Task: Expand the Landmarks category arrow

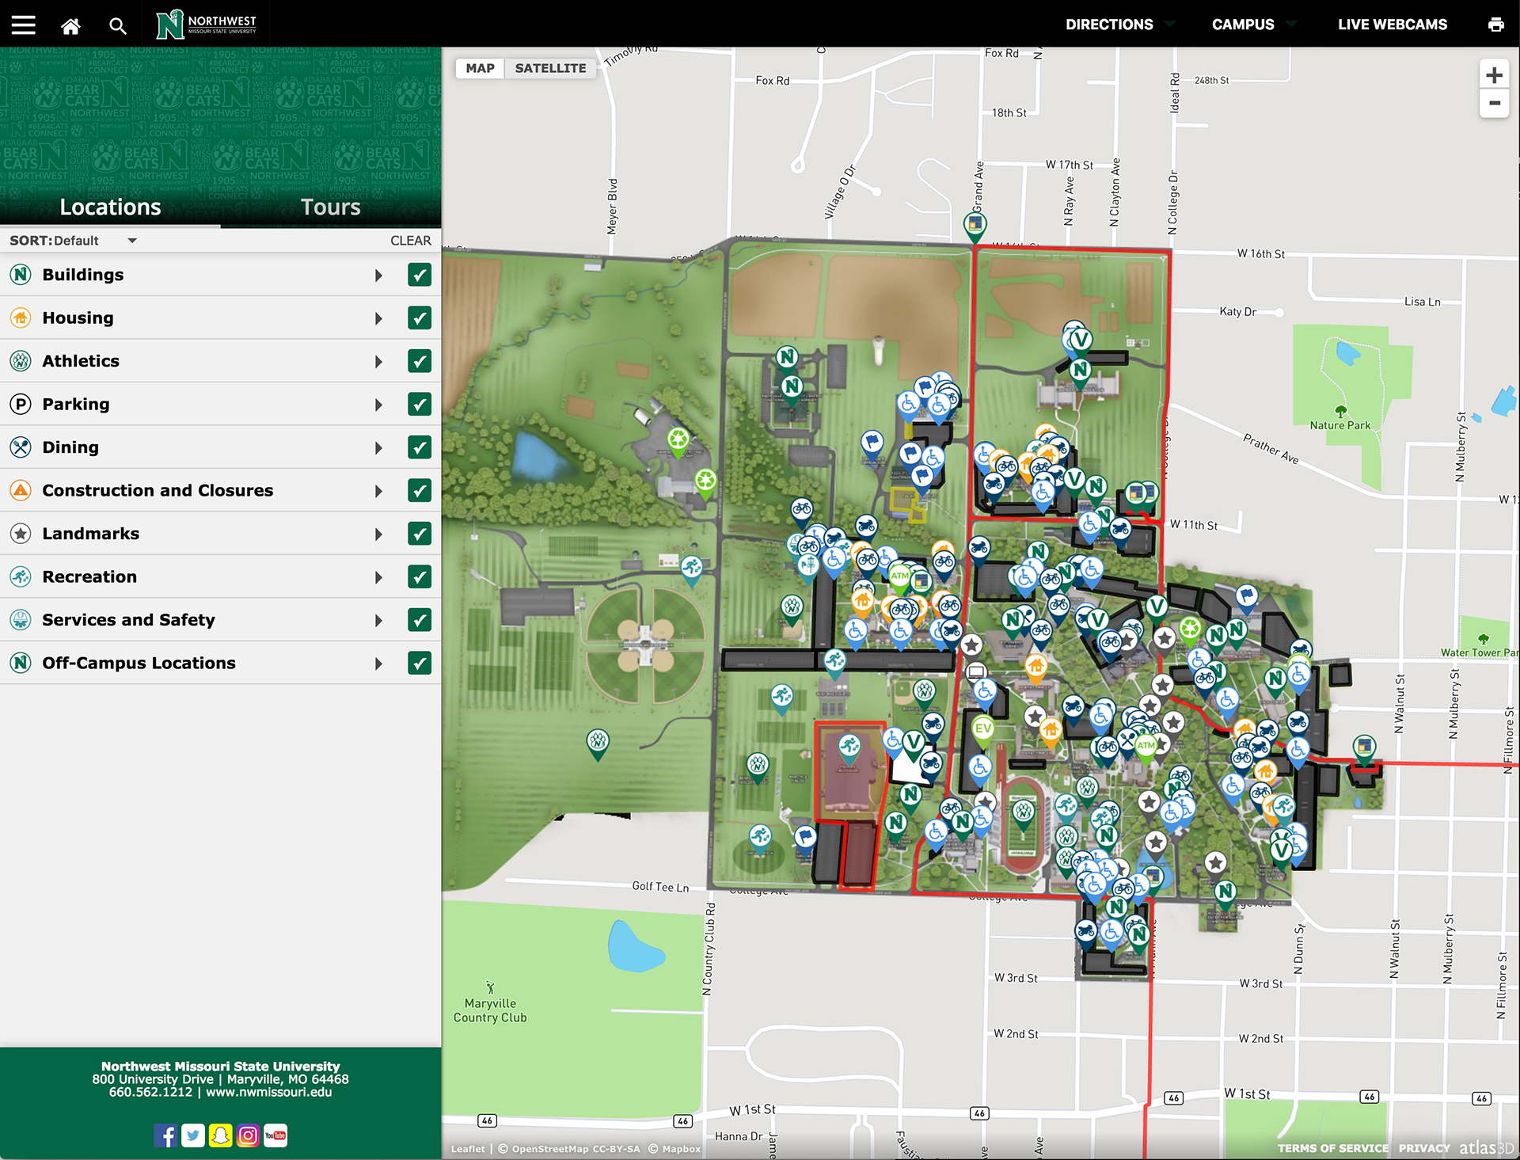Action: coord(378,534)
